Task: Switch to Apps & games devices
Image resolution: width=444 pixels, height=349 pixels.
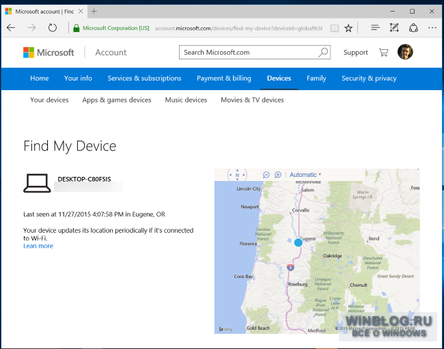Action: pos(117,100)
